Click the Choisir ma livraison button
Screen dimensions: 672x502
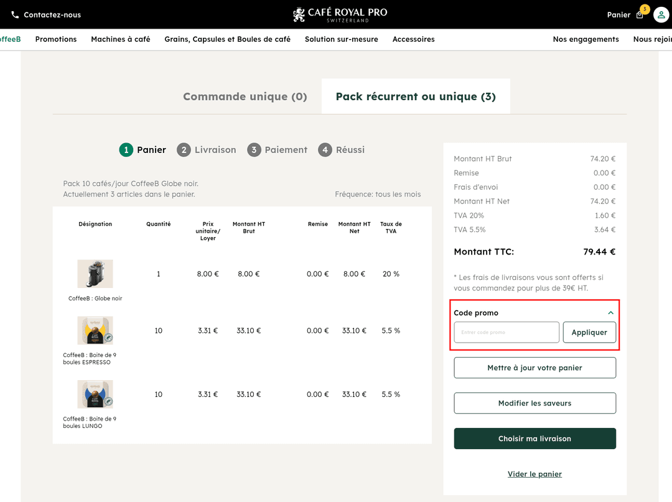tap(535, 439)
